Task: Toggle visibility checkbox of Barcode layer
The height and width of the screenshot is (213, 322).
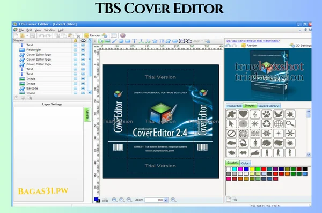Action: [83, 89]
